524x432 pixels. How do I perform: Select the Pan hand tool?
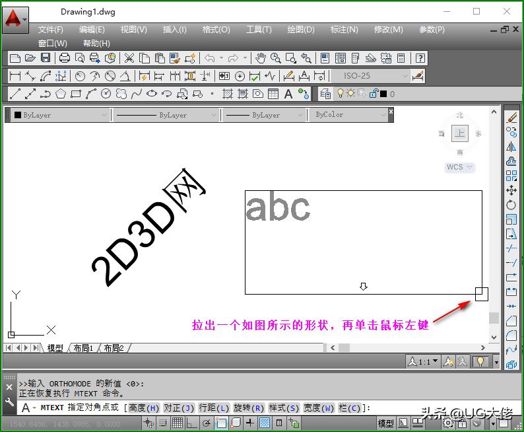coord(260,58)
